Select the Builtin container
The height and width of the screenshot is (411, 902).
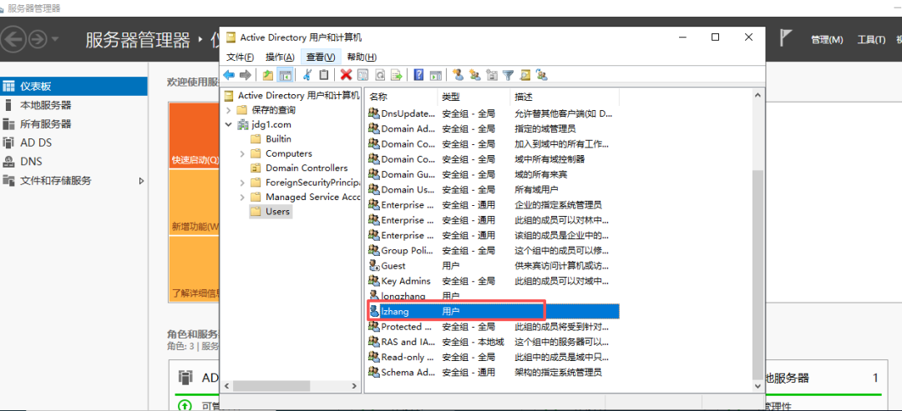click(278, 139)
